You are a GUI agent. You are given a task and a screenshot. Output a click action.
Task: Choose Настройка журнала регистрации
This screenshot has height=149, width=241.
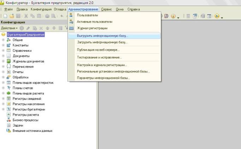(114, 65)
